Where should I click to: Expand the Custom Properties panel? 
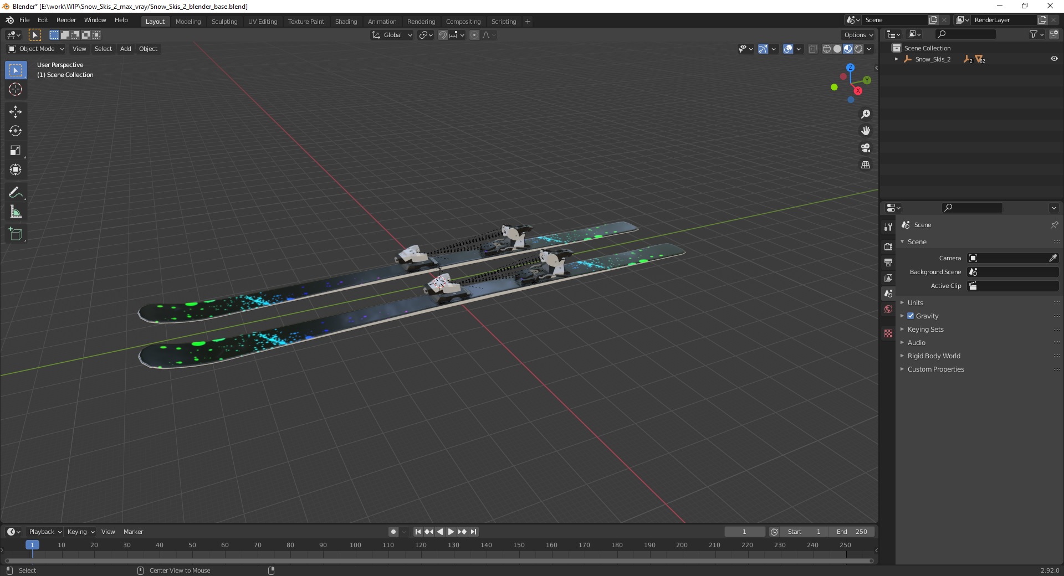click(x=935, y=369)
